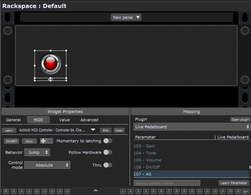Enable the Momentary to latching switch
The width and height of the screenshot is (251, 195).
click(x=108, y=141)
